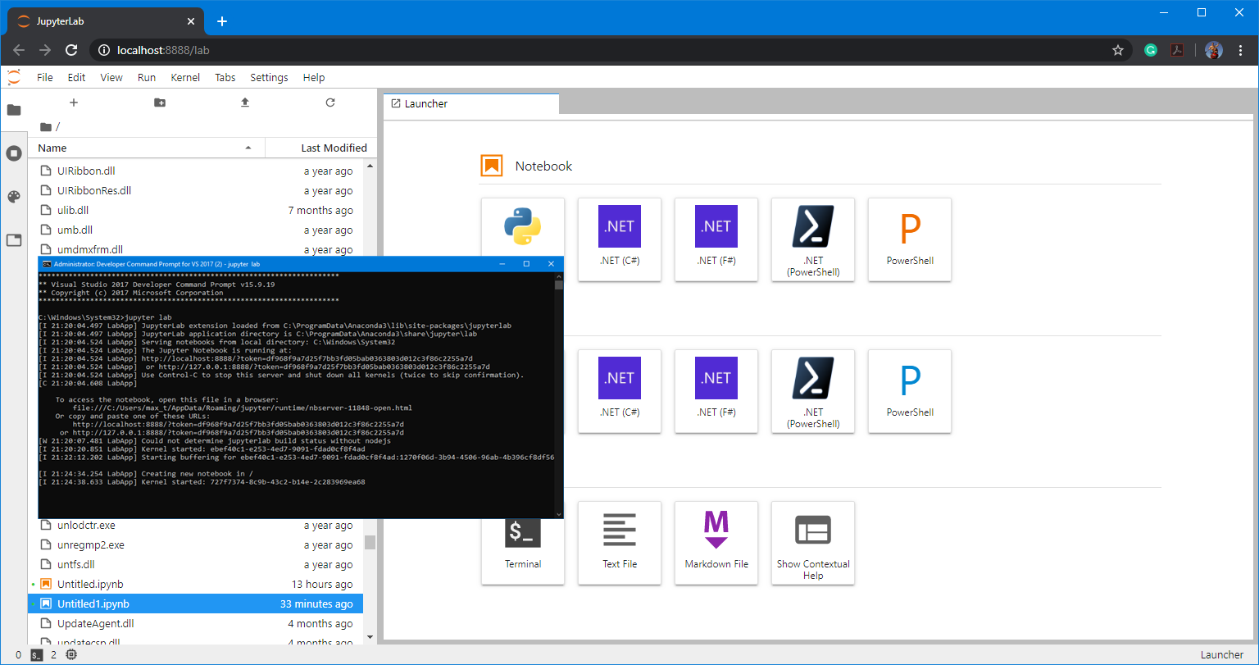
Task: Open Show Contextual Help
Action: [813, 543]
